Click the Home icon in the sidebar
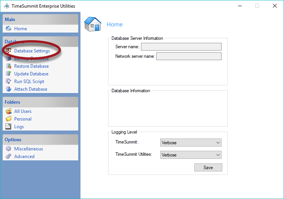 pos(8,29)
